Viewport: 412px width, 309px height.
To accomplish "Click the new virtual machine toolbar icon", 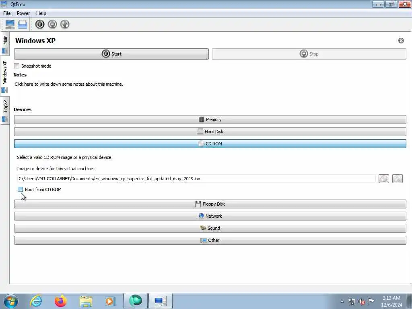I will point(10,25).
